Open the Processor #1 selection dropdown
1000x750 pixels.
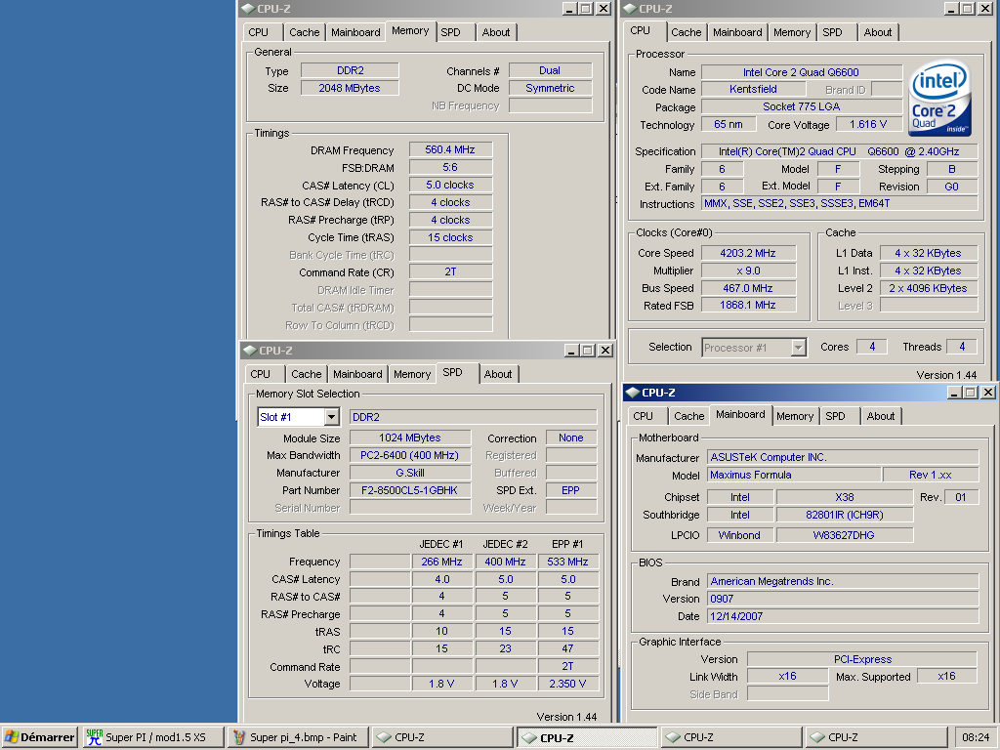pyautogui.click(x=799, y=348)
